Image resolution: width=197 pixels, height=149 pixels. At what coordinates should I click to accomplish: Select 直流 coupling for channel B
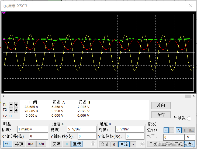pos(124,144)
